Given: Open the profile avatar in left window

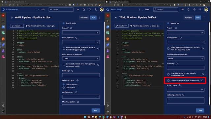Looking at the screenshot, I should tap(102, 10).
